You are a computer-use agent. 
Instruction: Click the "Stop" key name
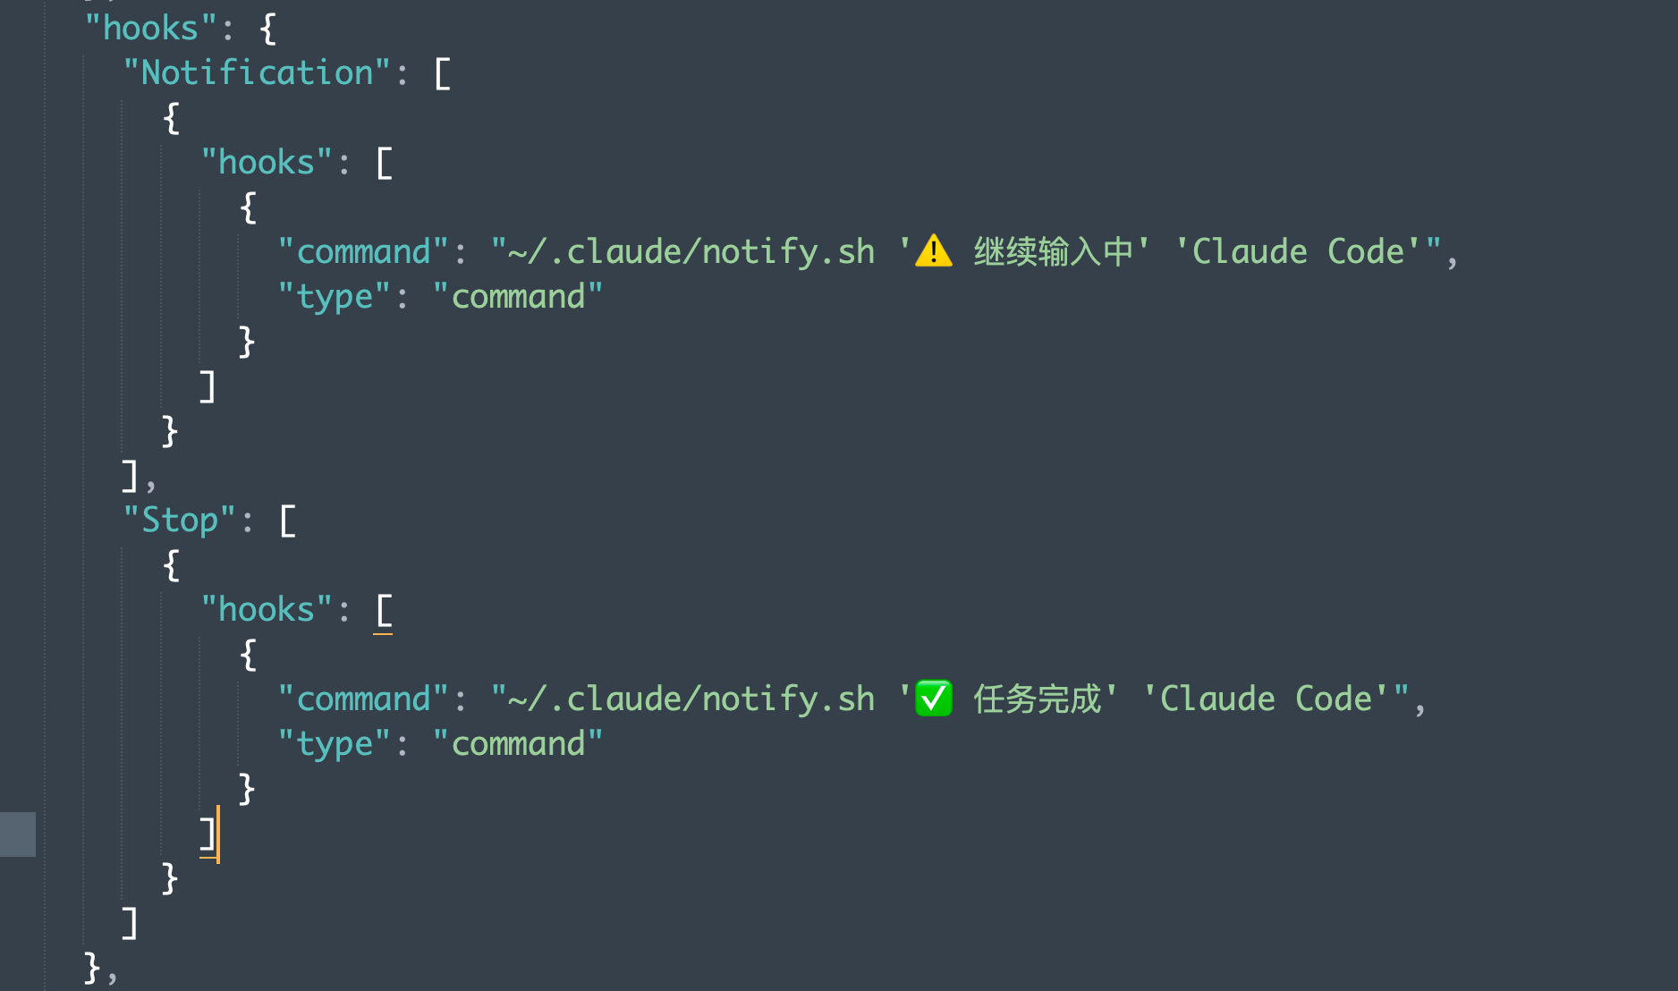coord(180,520)
